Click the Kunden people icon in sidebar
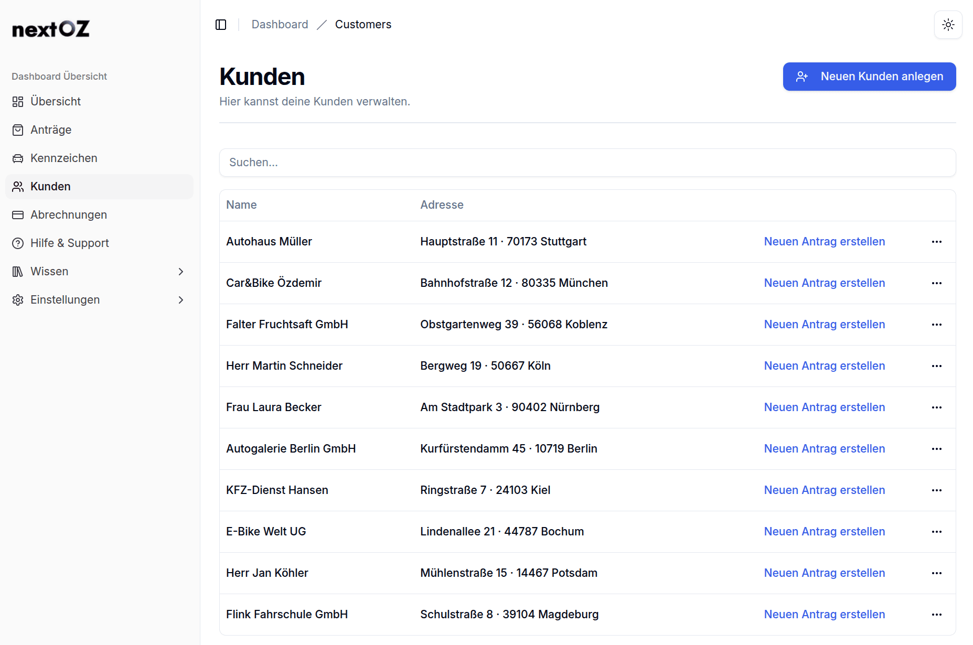This screenshot has width=973, height=645. pyautogui.click(x=18, y=186)
